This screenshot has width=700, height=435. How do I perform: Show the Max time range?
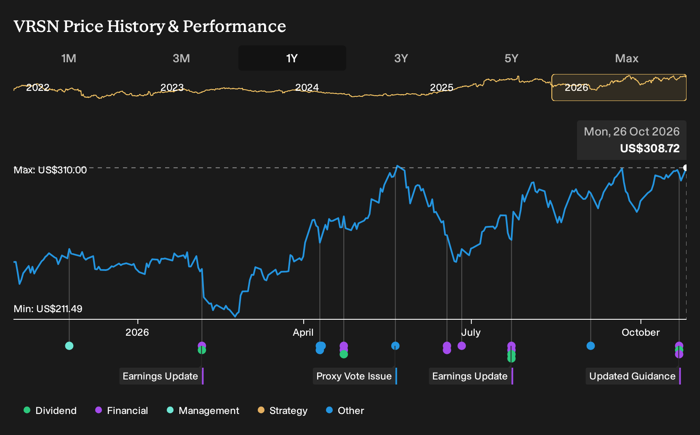tap(627, 58)
